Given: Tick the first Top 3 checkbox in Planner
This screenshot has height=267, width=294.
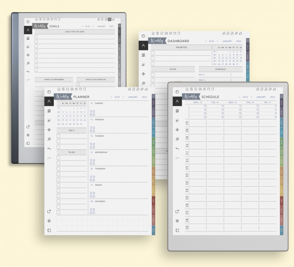Looking at the screenshot, I should (x=58, y=136).
